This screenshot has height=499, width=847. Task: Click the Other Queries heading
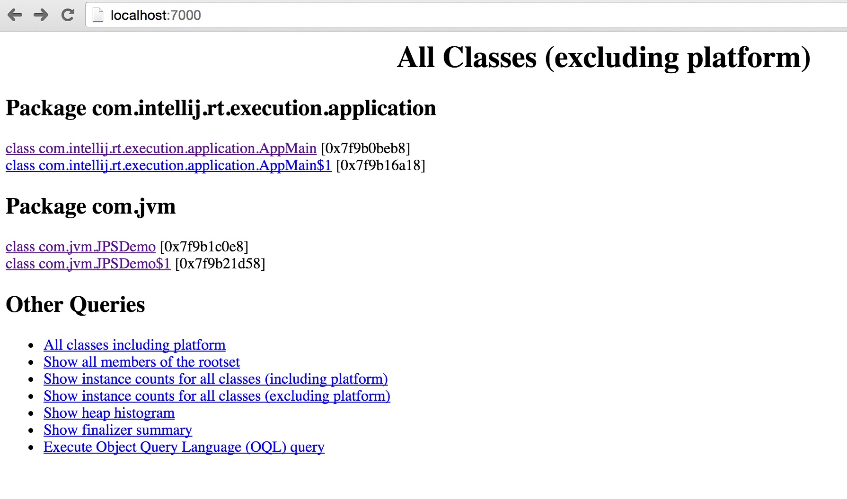pyautogui.click(x=75, y=305)
